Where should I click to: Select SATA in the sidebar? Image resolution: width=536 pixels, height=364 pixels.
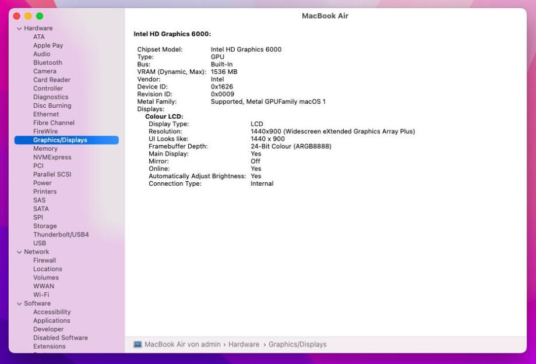pos(41,209)
